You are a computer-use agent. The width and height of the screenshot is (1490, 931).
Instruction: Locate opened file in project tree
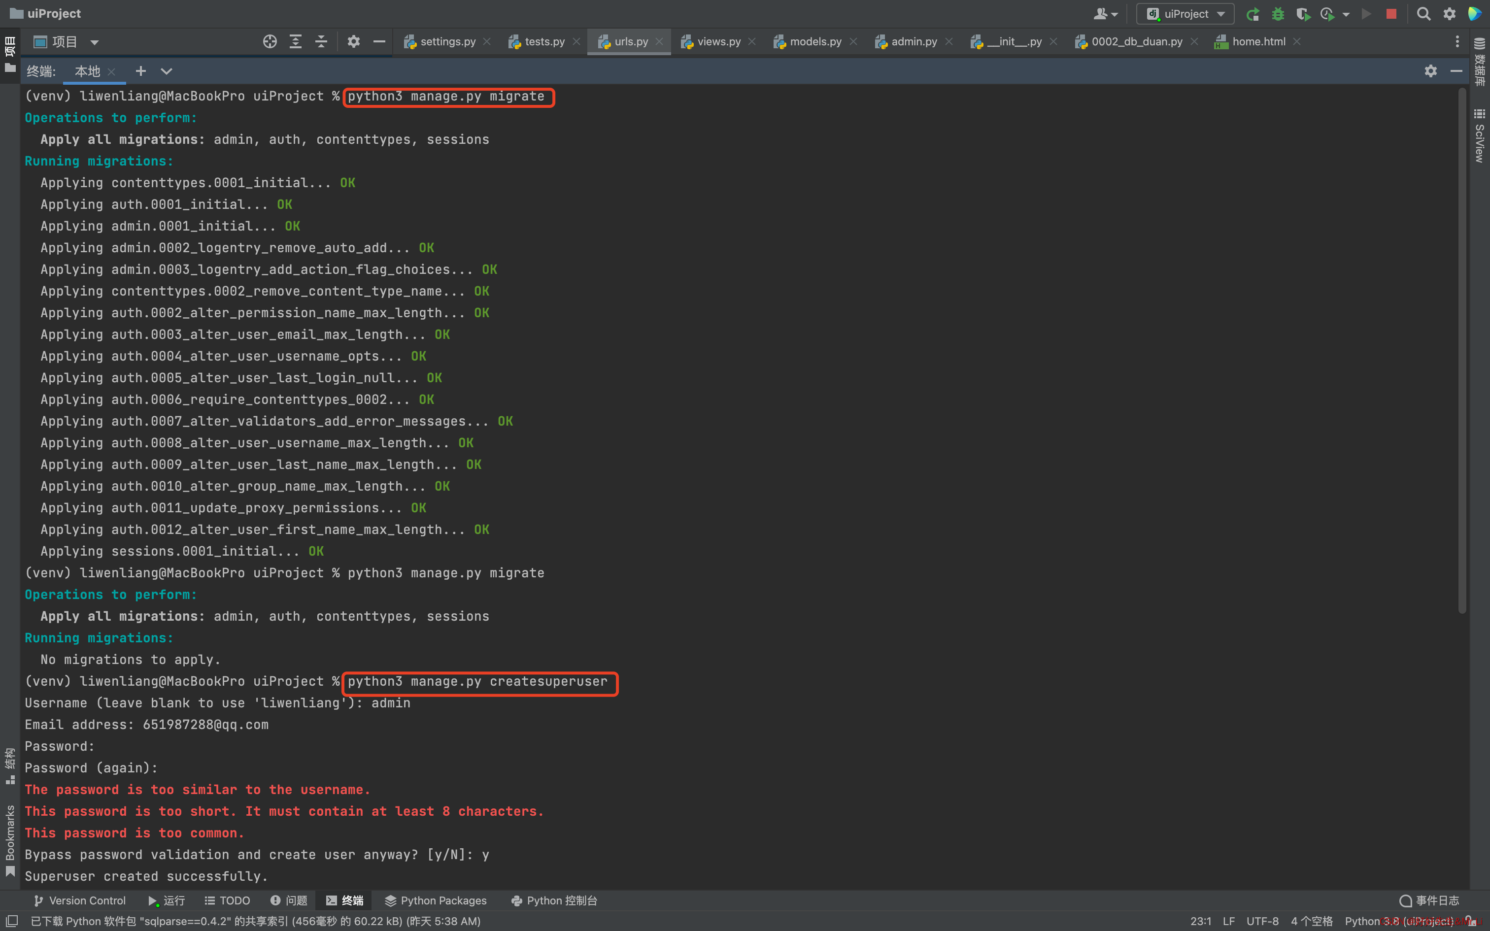point(270,41)
